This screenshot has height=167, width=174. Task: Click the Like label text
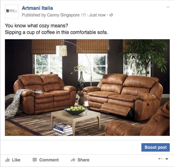point(16,160)
